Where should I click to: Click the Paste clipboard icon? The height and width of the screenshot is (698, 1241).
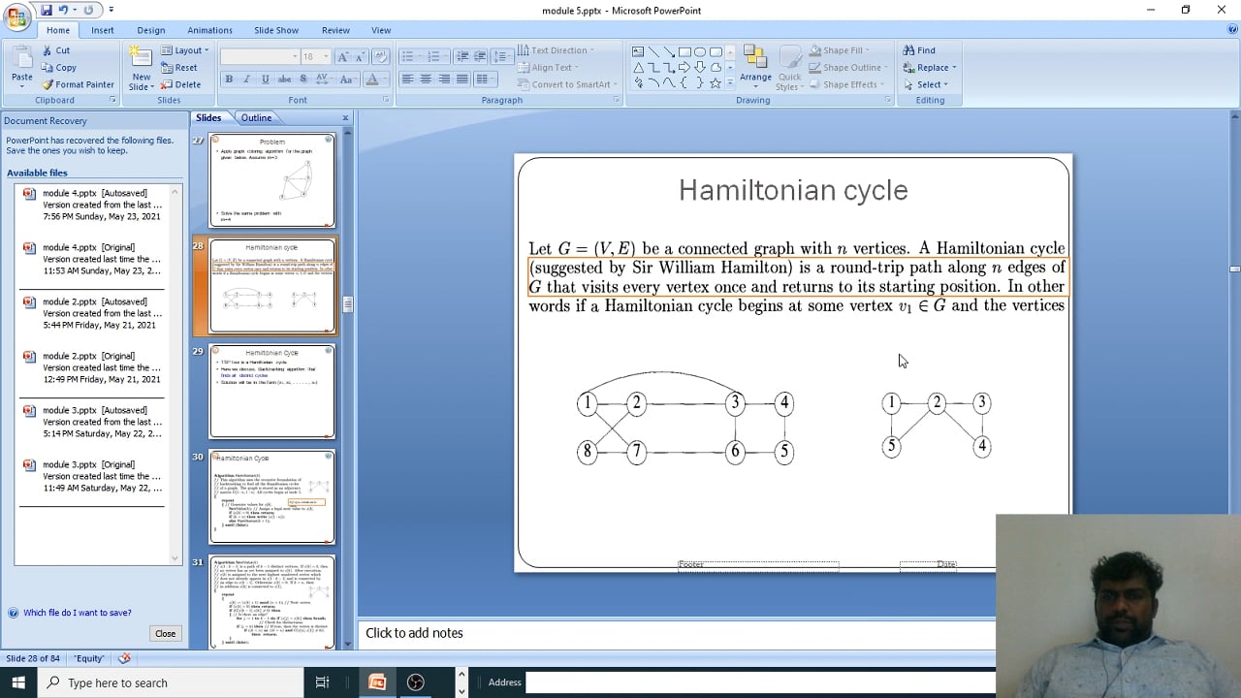21,58
